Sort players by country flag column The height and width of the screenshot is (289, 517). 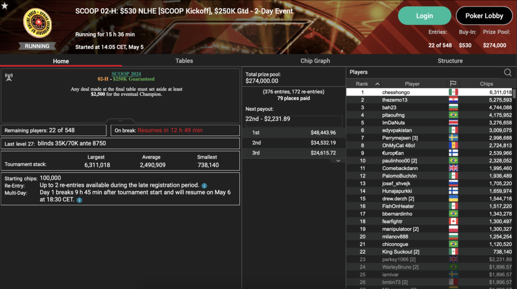[453, 84]
